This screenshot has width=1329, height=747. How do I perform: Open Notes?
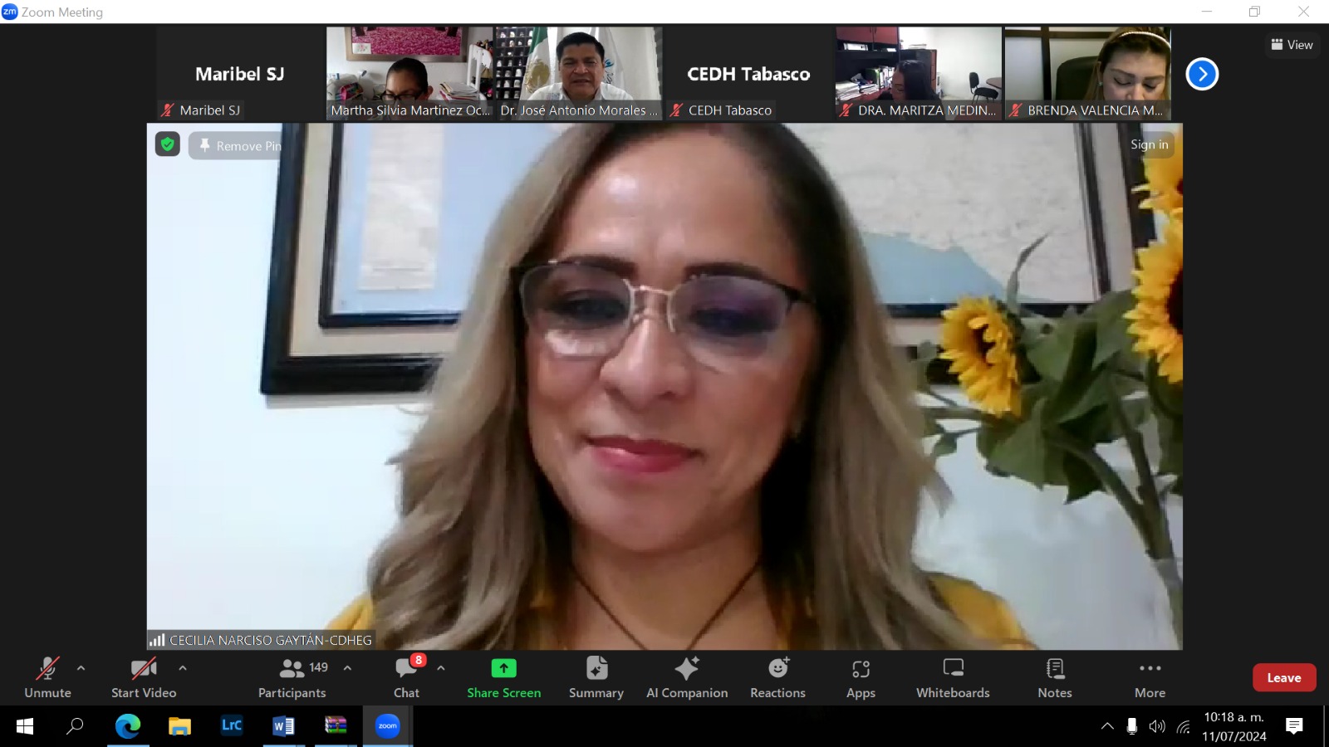(x=1055, y=677)
